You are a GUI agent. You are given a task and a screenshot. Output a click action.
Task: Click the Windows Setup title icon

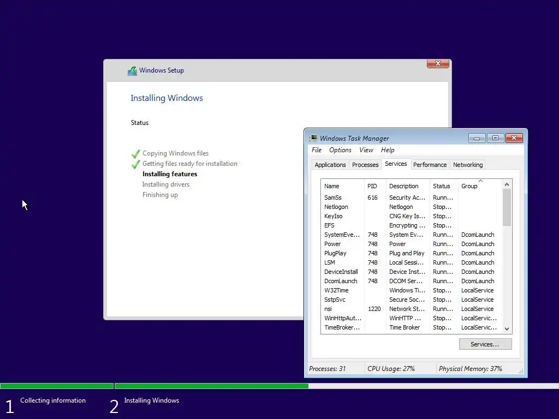tap(132, 71)
